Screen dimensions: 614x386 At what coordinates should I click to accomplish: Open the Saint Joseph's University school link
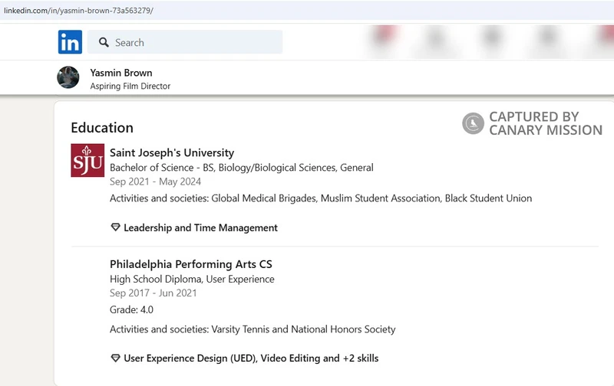pos(172,152)
